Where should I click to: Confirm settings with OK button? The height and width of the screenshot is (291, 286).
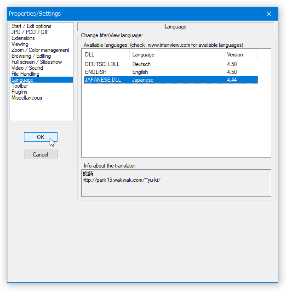(x=40, y=137)
